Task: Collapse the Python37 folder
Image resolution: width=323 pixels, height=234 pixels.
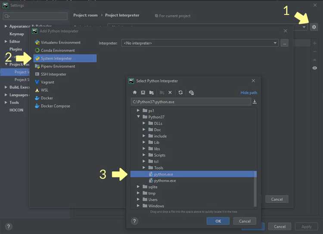Action: point(138,117)
